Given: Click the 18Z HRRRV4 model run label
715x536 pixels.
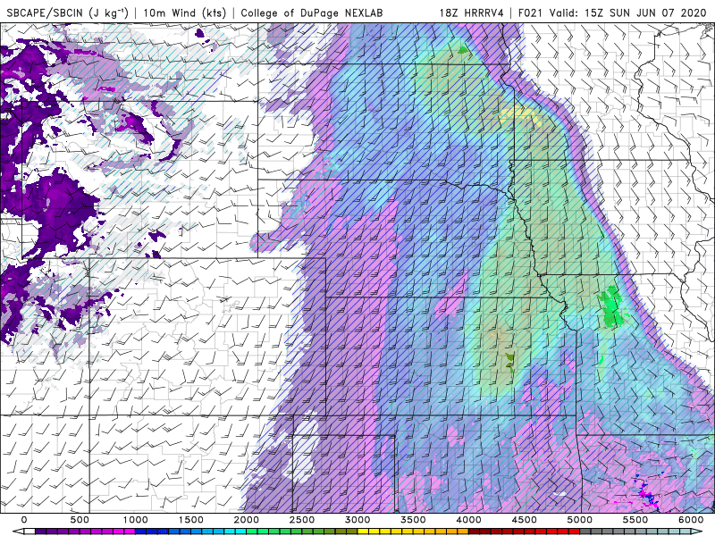Looking at the screenshot, I should (472, 13).
